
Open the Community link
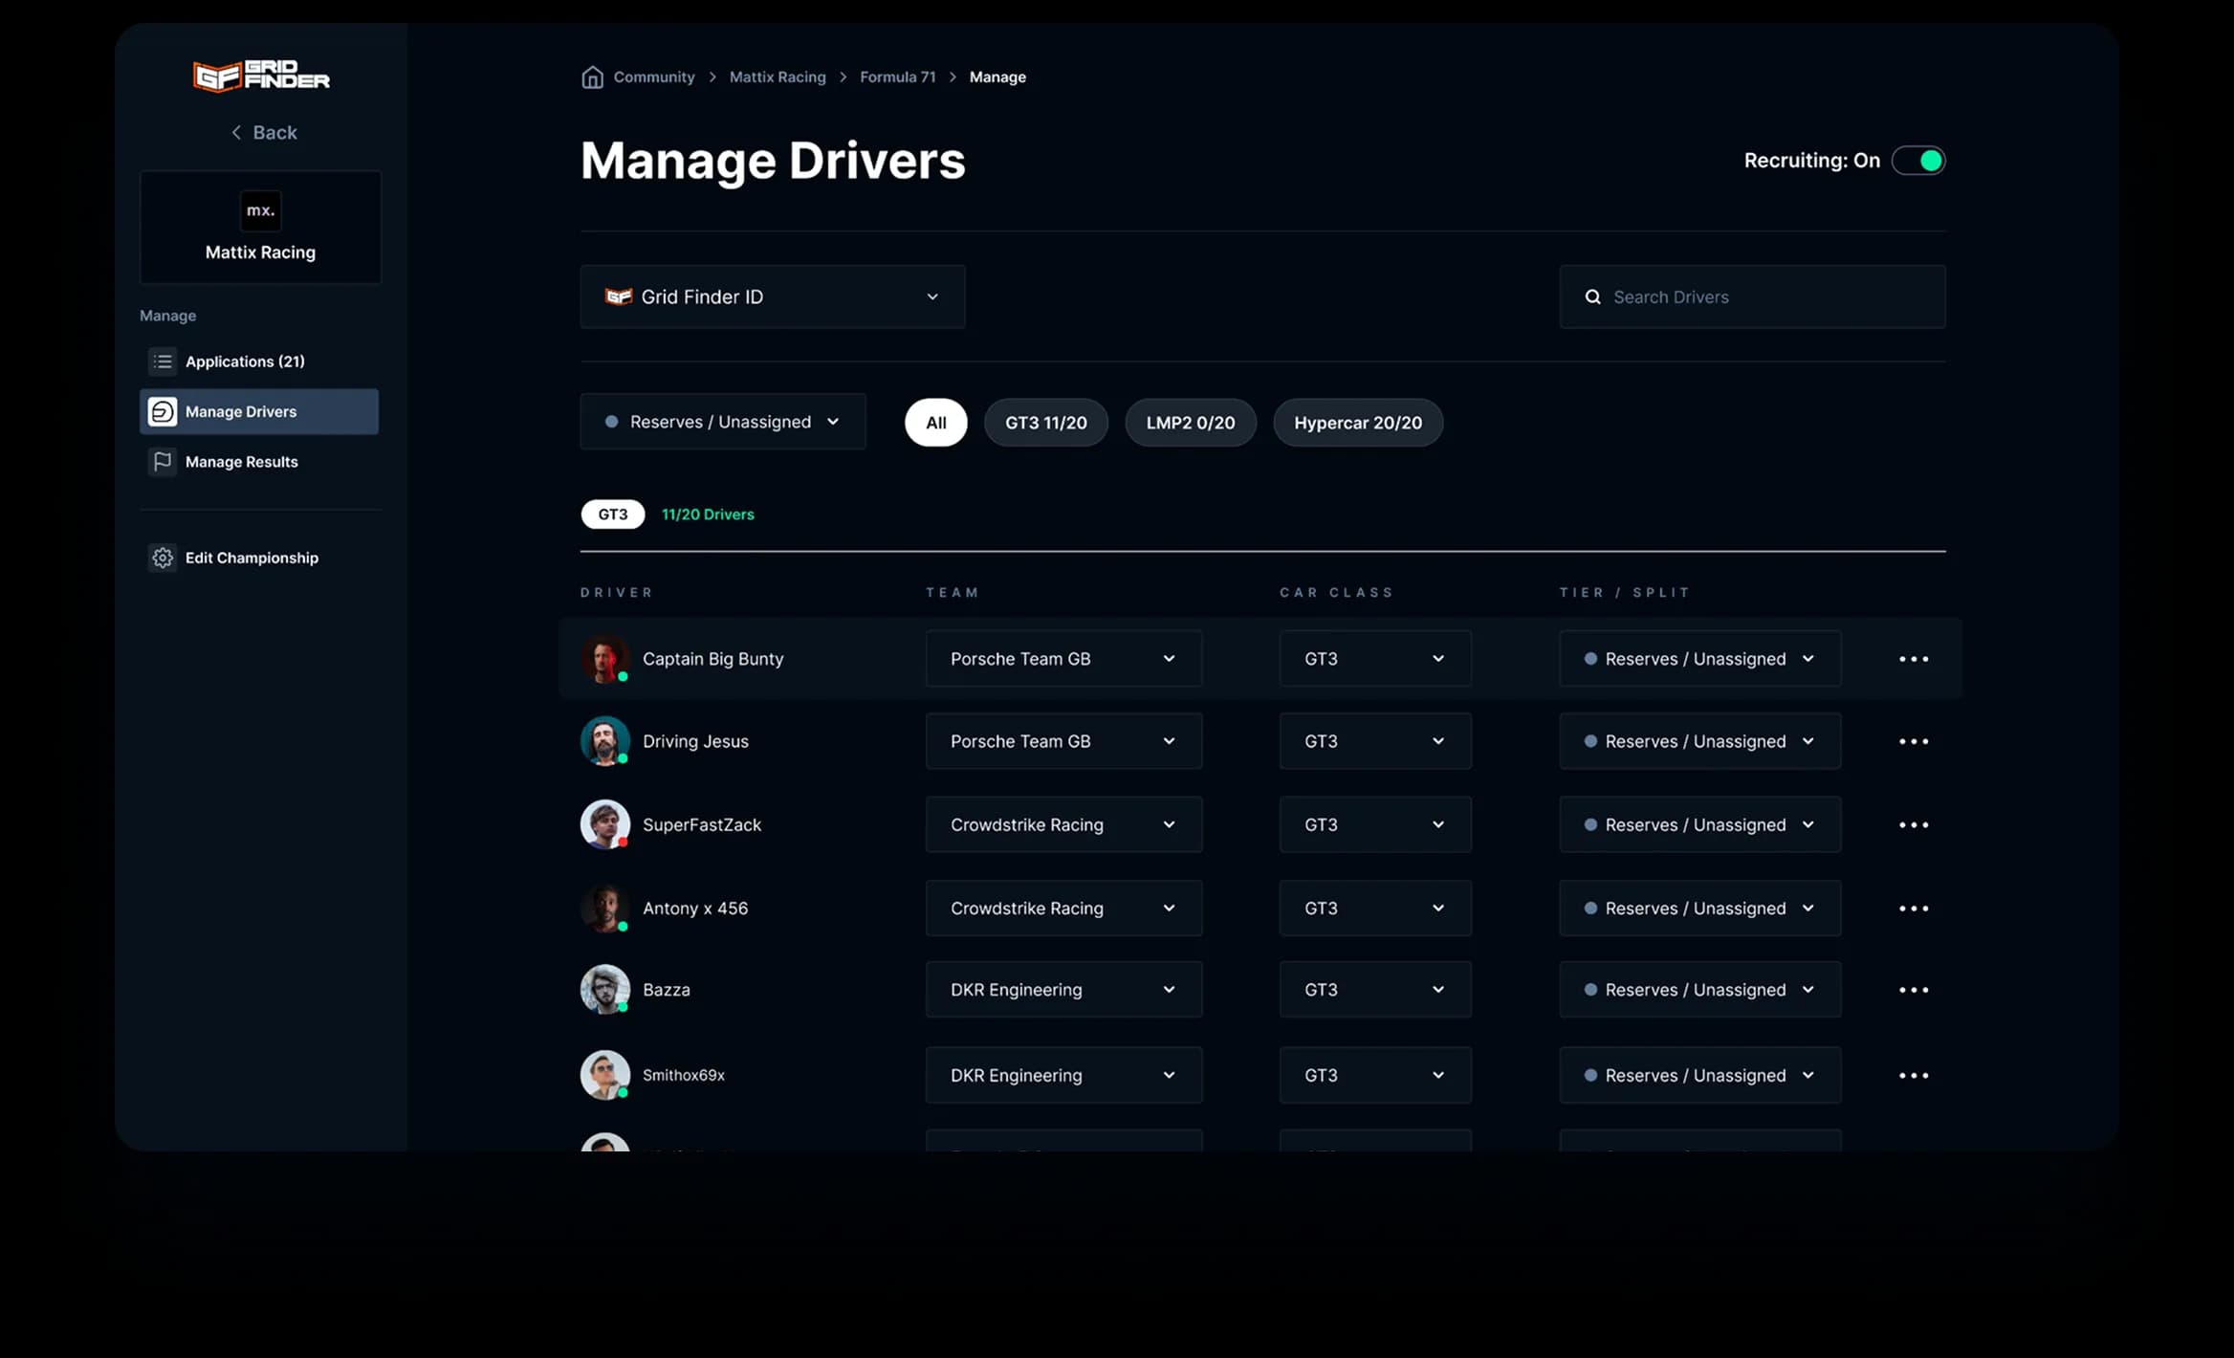click(x=653, y=77)
